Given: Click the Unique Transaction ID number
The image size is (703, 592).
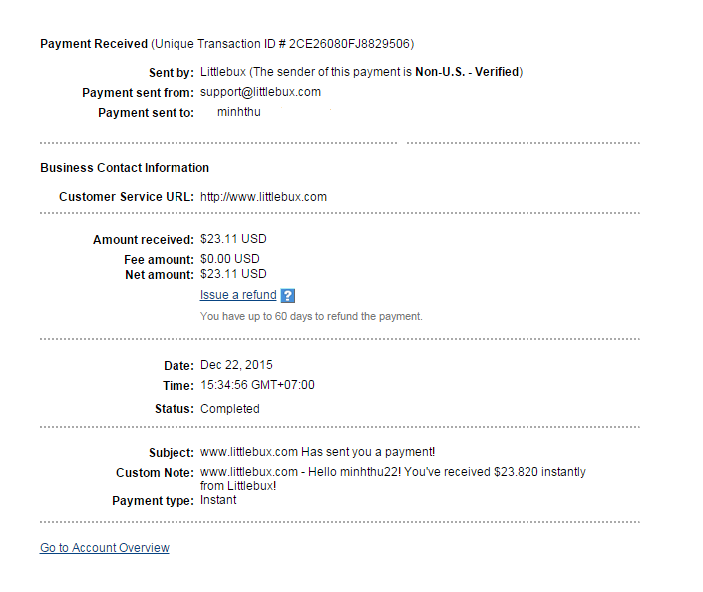Looking at the screenshot, I should pyautogui.click(x=349, y=44).
